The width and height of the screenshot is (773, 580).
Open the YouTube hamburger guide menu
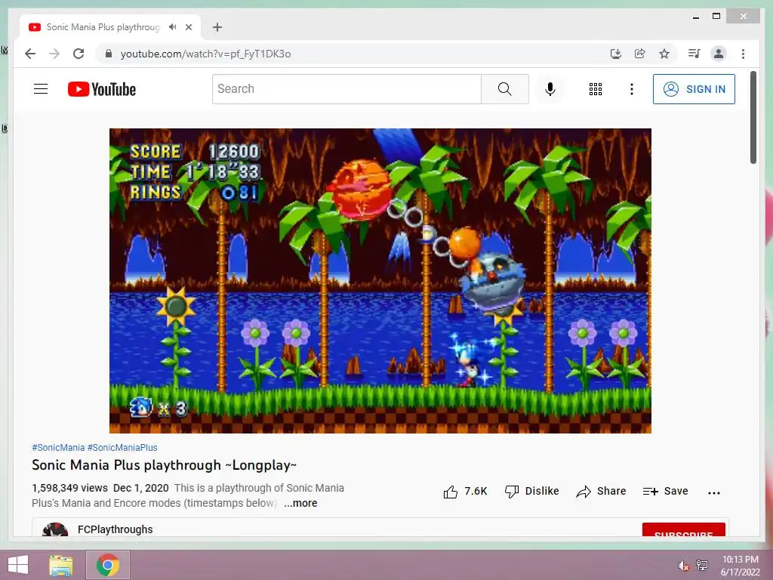41,89
